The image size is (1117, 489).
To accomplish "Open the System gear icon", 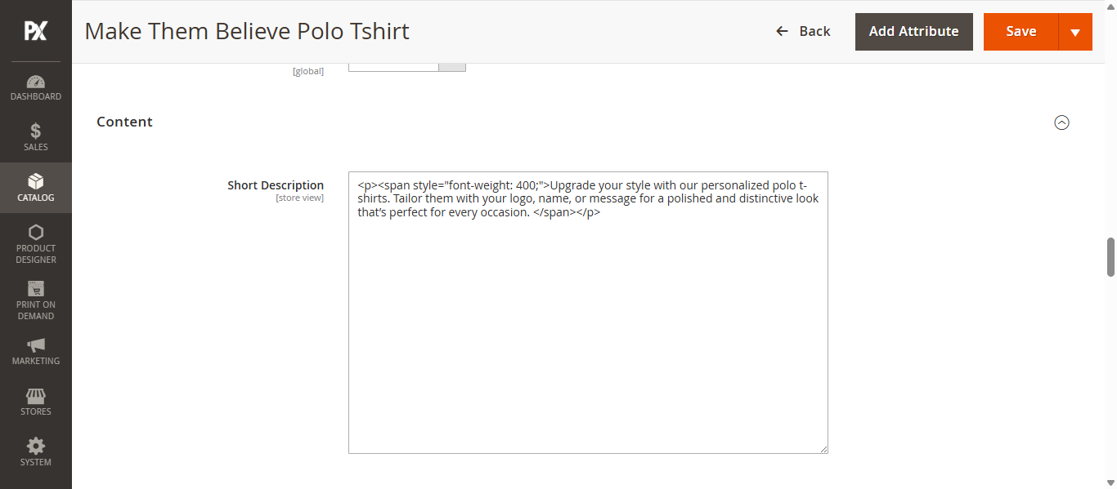I will coord(36,447).
